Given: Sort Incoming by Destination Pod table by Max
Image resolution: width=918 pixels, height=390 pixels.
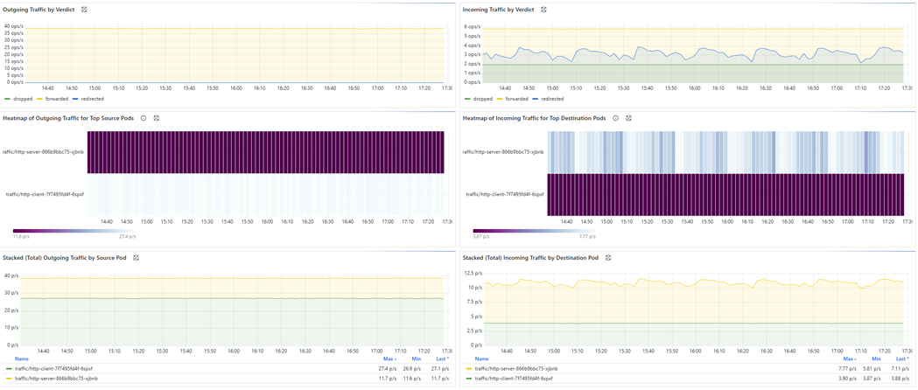Looking at the screenshot, I should point(850,359).
